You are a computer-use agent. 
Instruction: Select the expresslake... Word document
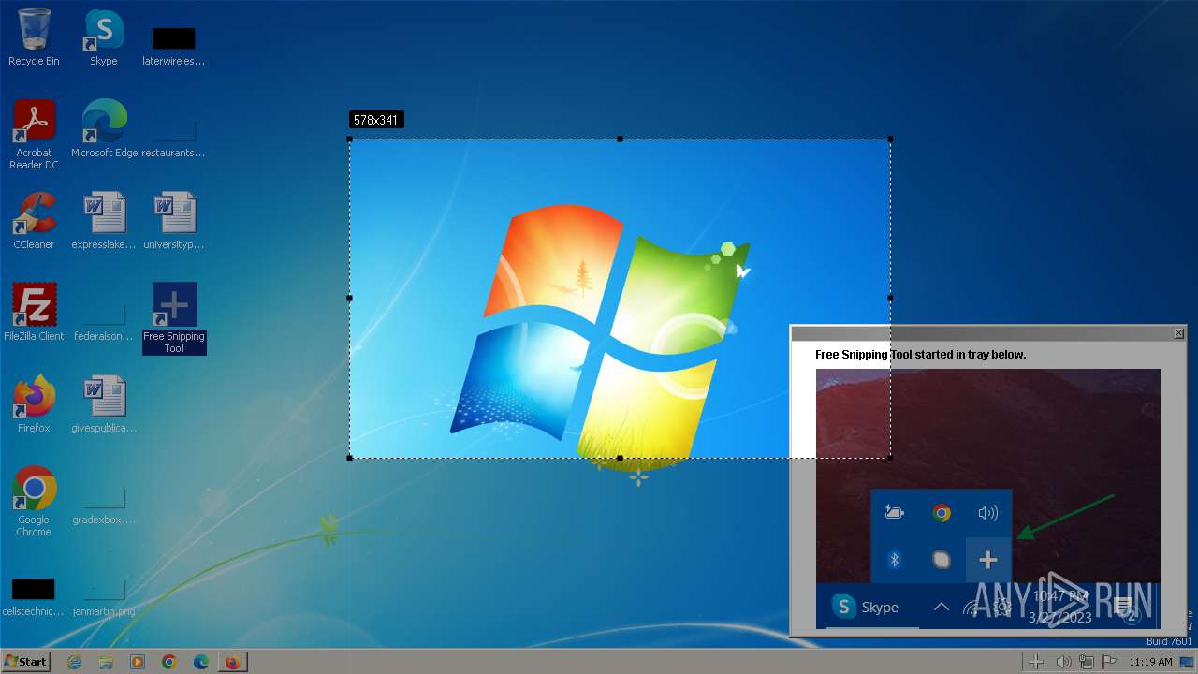pyautogui.click(x=104, y=221)
